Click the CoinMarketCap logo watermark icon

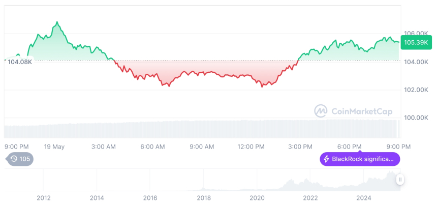click(321, 110)
